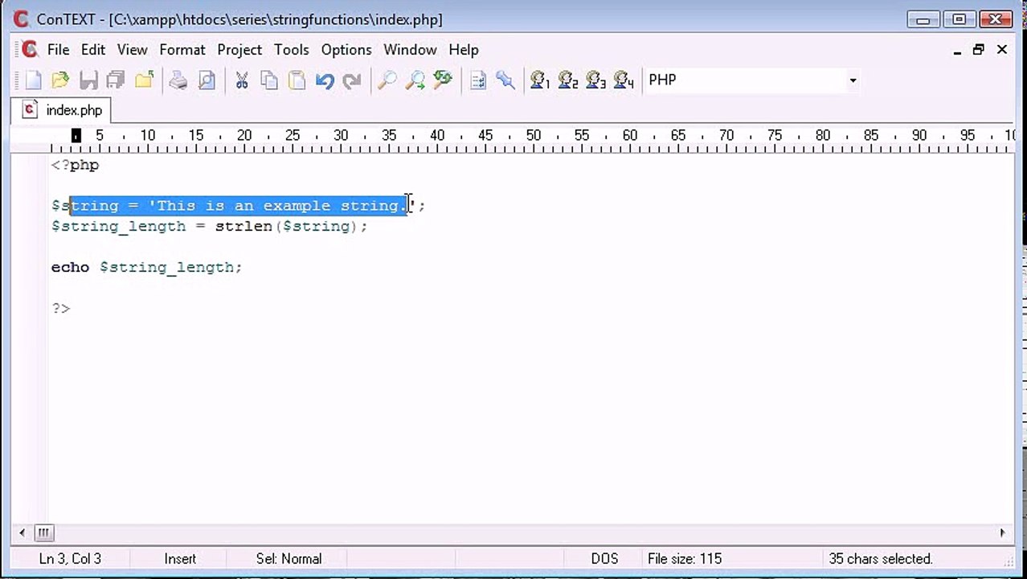Print the document

pos(178,80)
